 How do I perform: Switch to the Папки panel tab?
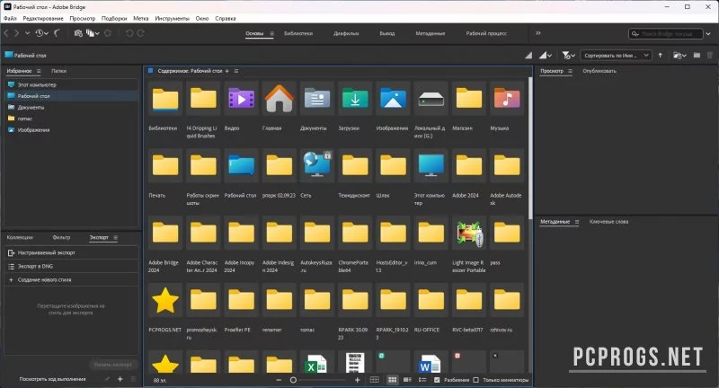click(58, 71)
